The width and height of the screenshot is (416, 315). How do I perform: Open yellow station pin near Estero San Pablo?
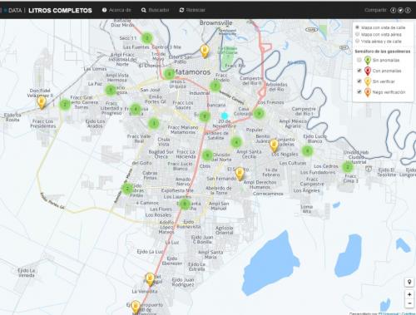(205, 52)
